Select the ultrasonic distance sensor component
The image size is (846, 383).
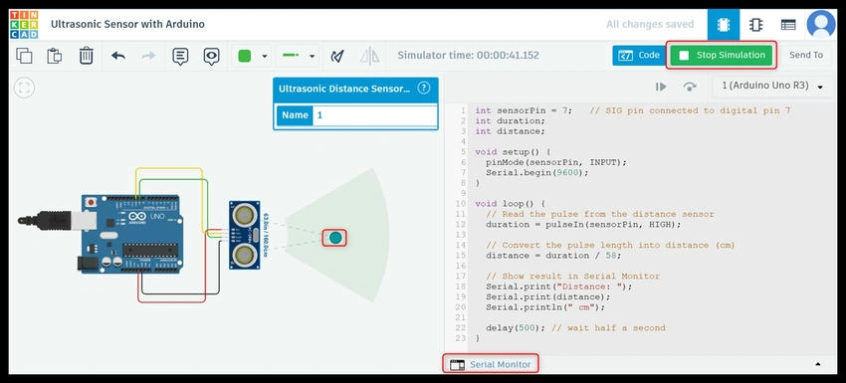click(x=244, y=235)
